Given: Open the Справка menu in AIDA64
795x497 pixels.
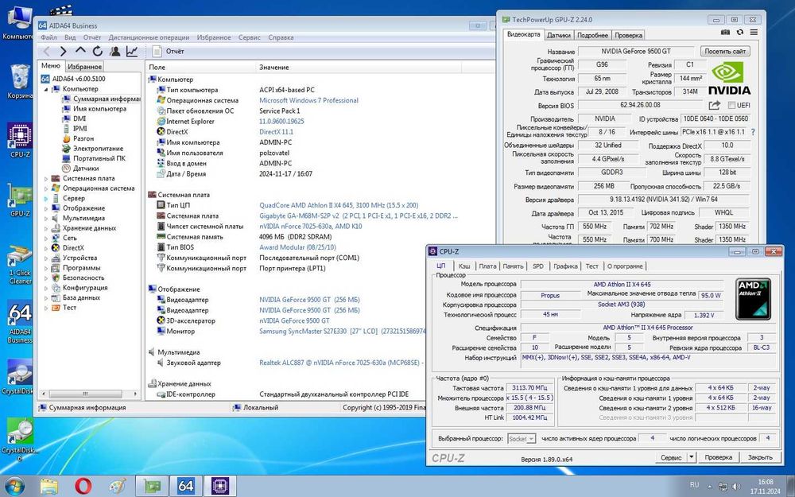Looking at the screenshot, I should pos(281,37).
